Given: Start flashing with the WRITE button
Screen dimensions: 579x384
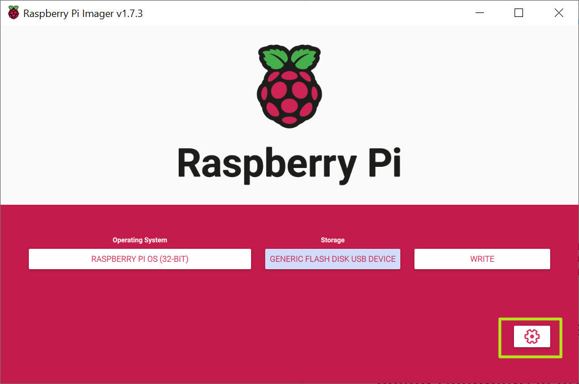Looking at the screenshot, I should [482, 258].
